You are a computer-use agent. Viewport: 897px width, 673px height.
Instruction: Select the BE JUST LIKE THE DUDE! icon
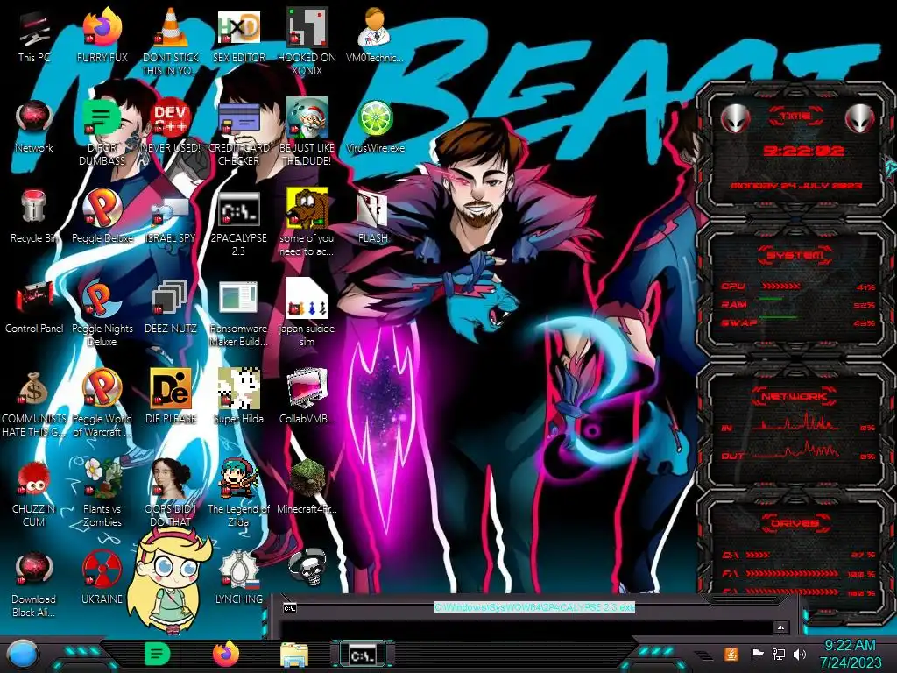(307, 133)
